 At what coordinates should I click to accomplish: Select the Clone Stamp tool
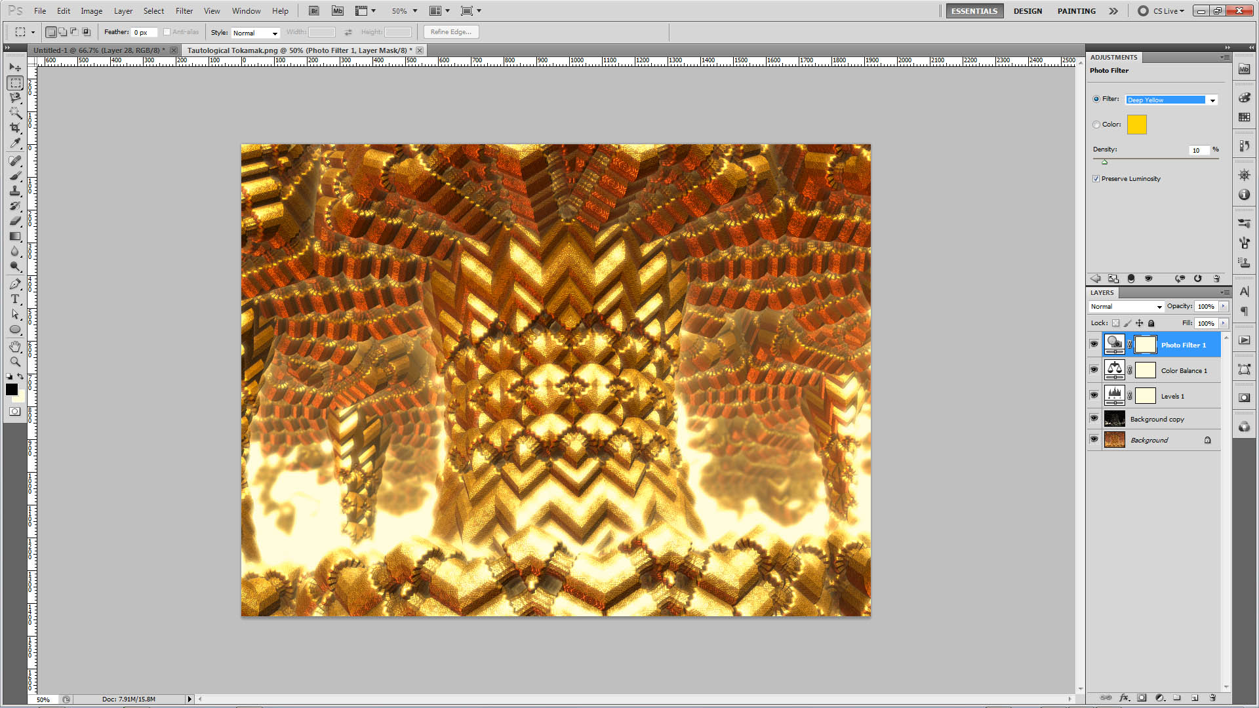point(15,191)
